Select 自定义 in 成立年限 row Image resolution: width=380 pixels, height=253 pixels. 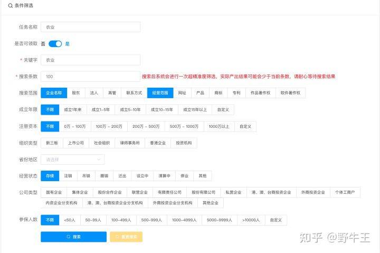point(223,110)
